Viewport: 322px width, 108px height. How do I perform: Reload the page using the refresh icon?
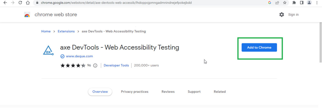click(20, 3)
